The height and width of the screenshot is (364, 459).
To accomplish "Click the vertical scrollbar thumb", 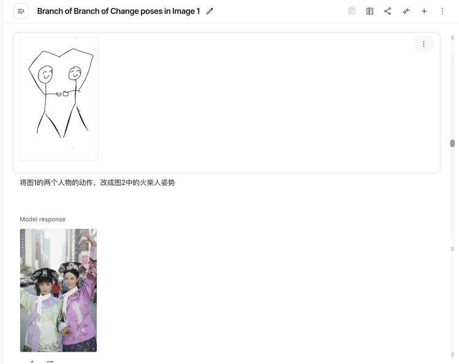I will (x=452, y=143).
